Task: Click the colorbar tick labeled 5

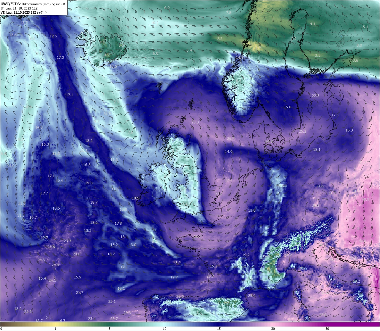Action: click(110, 329)
